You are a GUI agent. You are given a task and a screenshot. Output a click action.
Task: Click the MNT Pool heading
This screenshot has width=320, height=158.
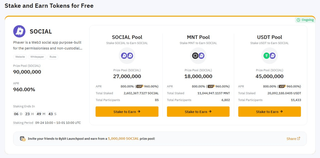click(198, 37)
